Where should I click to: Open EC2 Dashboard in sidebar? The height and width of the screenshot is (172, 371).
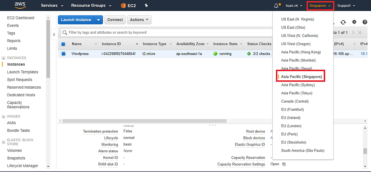20,18
